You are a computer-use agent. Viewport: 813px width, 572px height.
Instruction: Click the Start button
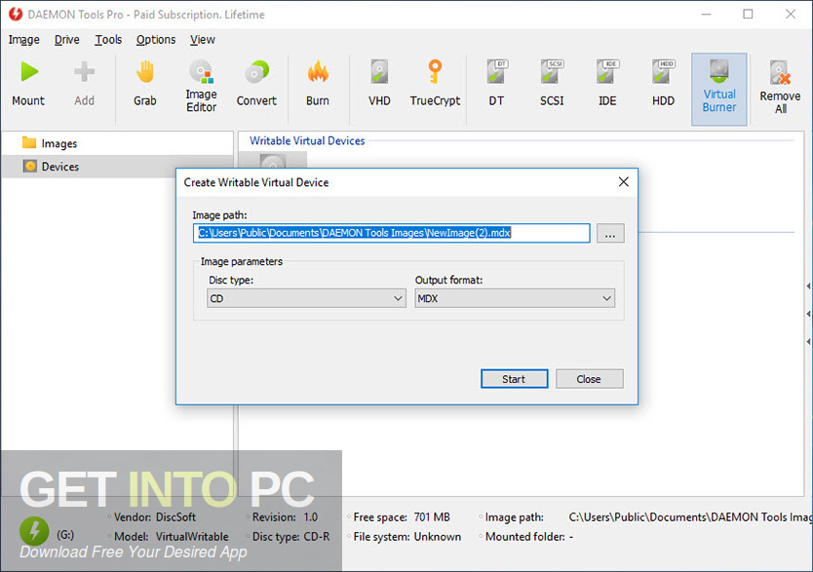[x=514, y=379]
